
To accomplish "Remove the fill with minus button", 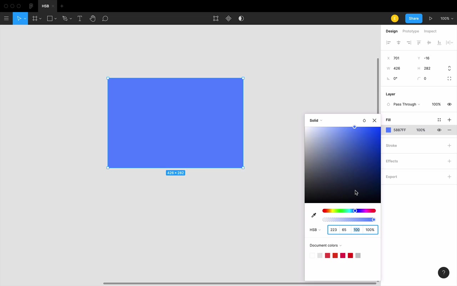I will 449,130.
